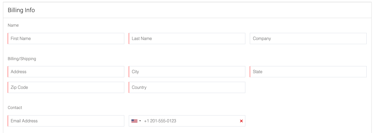Click the Name section label

point(13,25)
